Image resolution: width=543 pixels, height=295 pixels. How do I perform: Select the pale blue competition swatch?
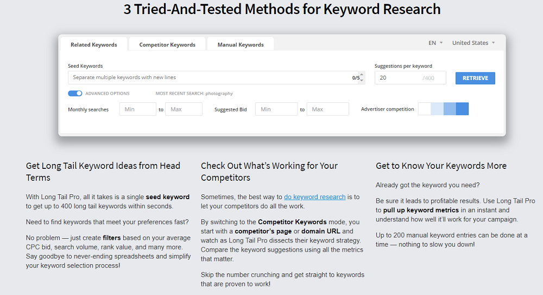pyautogui.click(x=437, y=109)
